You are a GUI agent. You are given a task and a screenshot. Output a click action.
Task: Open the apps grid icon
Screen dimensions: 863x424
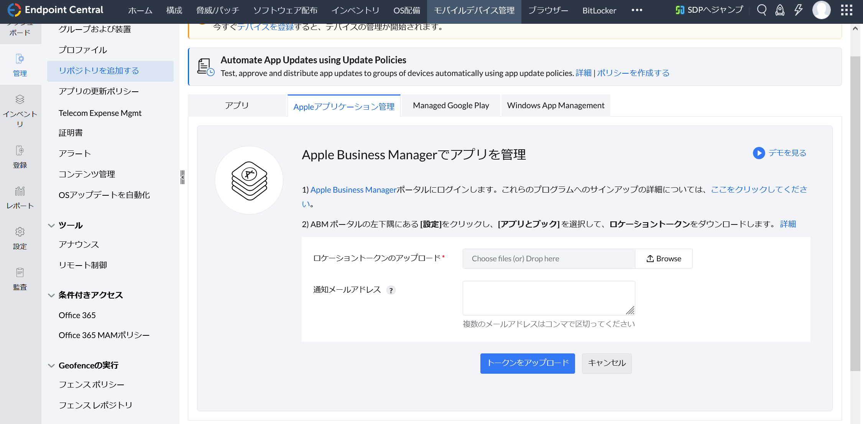[847, 10]
